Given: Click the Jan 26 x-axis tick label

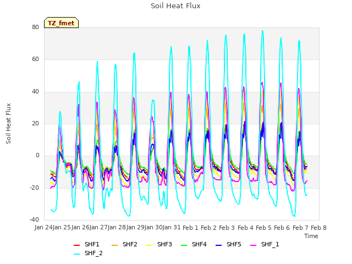Looking at the screenshot, I should [x=80, y=228].
